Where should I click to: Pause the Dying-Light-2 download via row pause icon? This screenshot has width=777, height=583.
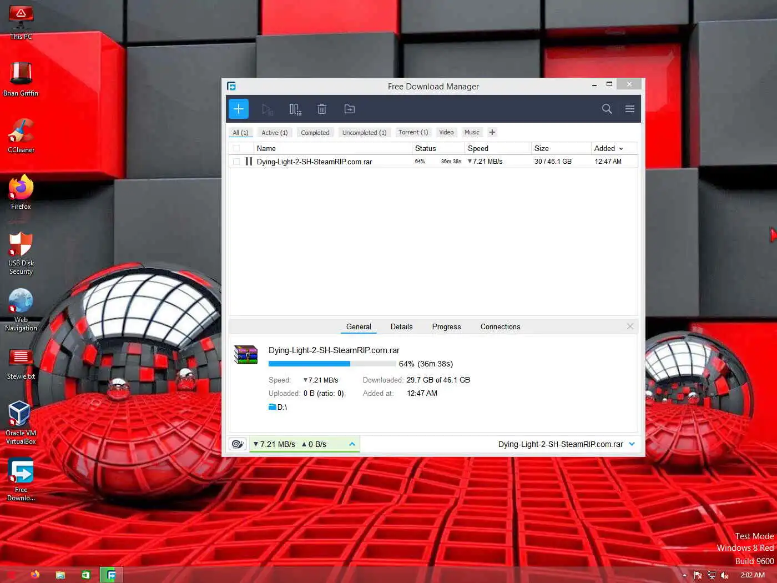click(x=249, y=162)
